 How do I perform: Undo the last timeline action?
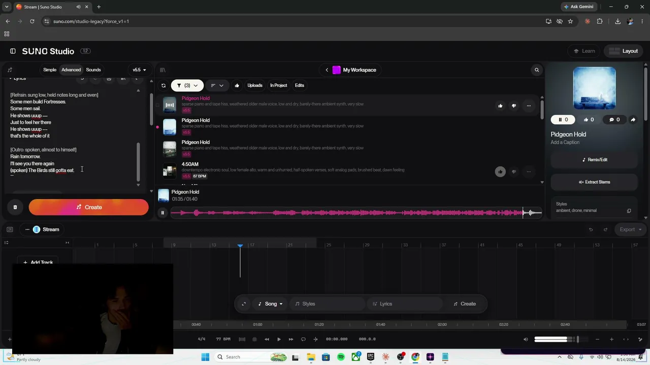point(591,230)
